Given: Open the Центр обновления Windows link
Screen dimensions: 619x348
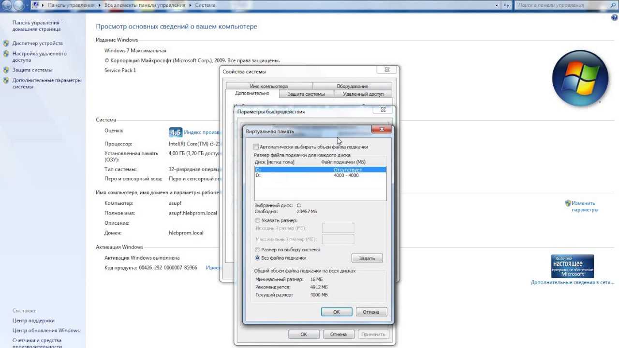Looking at the screenshot, I should pos(46,331).
